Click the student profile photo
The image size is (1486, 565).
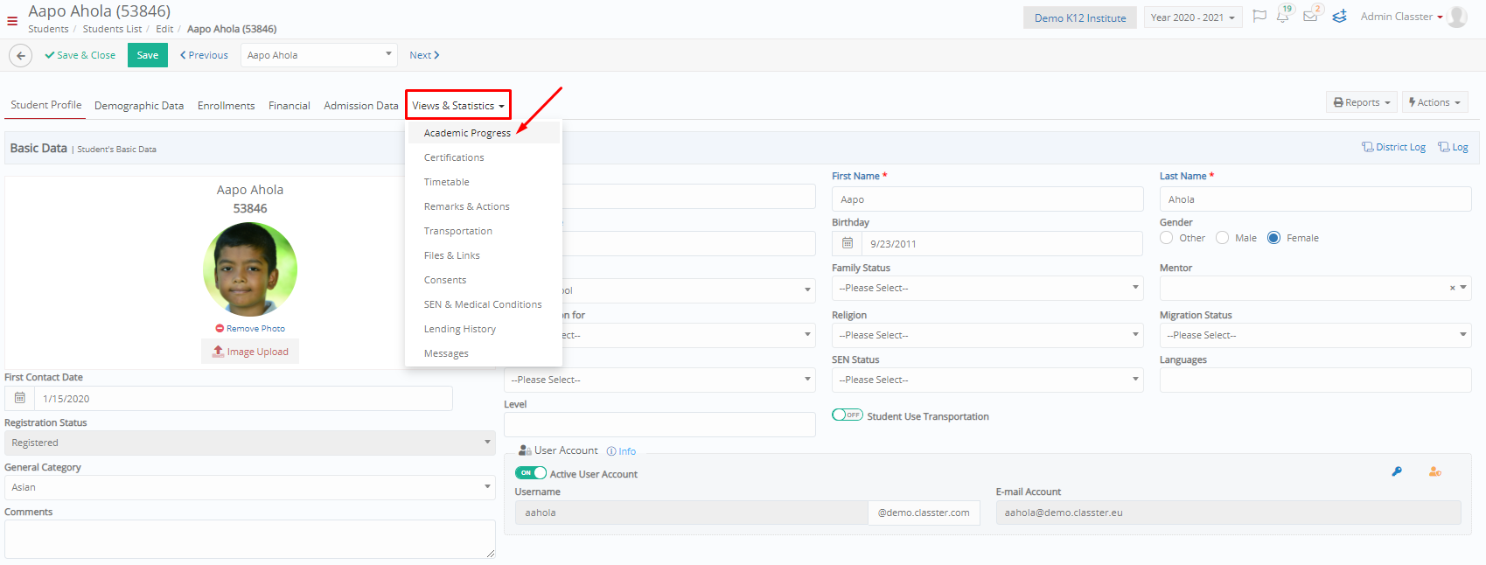[x=250, y=269]
